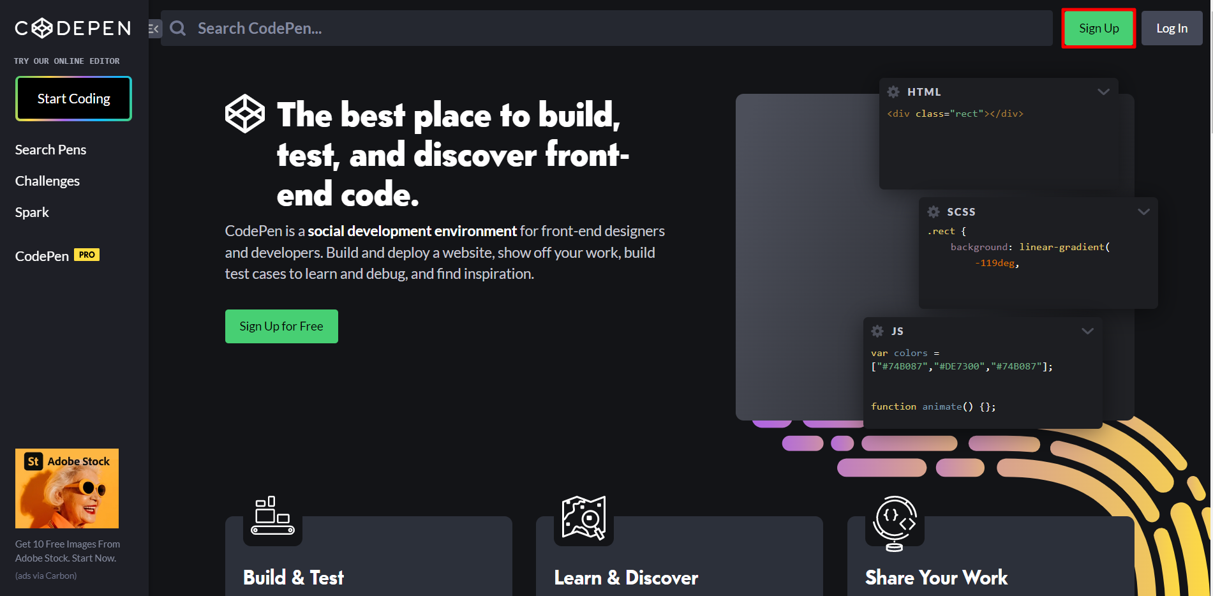This screenshot has width=1213, height=596.
Task: Open the CodePen logo home link
Action: pyautogui.click(x=73, y=28)
